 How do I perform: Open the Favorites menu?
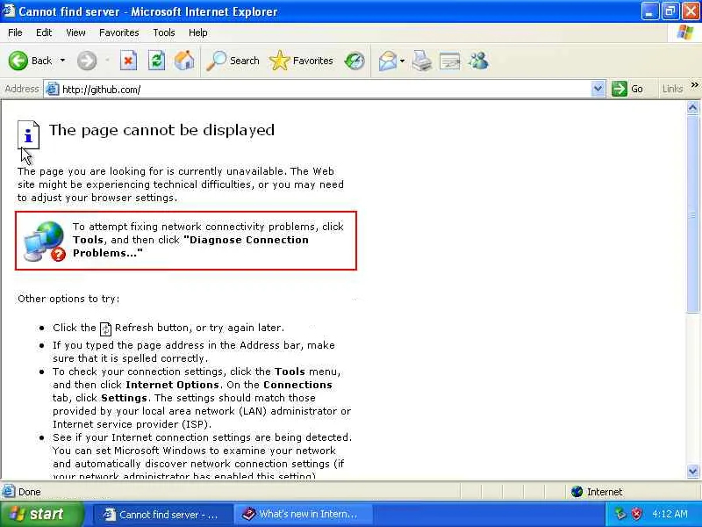coord(119,32)
